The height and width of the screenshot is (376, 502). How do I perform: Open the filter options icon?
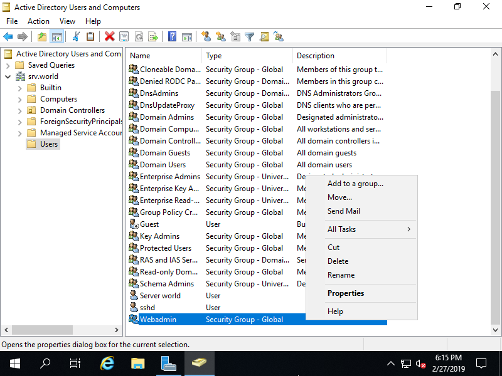click(249, 36)
